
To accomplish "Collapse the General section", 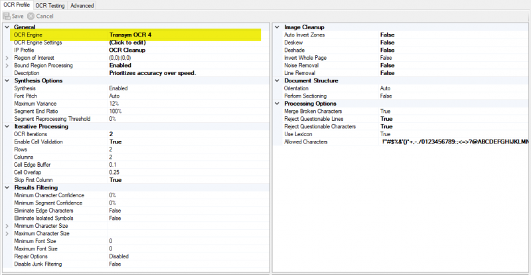I will coord(7,27).
